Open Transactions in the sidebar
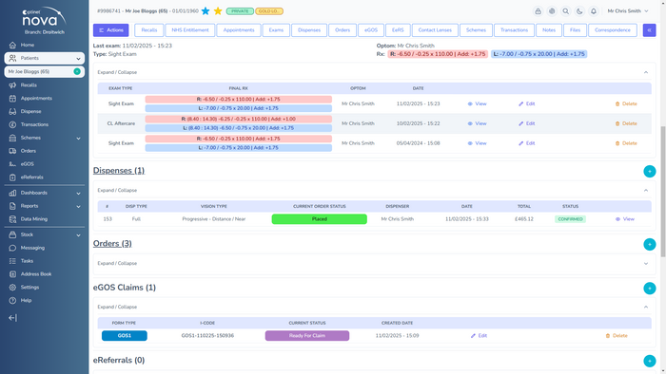 (x=34, y=124)
